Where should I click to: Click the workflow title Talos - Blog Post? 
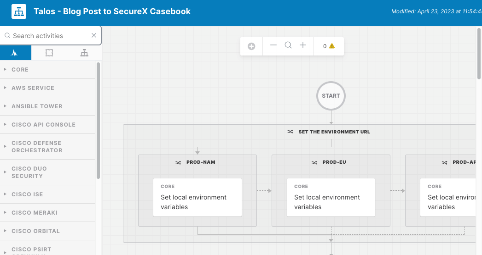(112, 11)
